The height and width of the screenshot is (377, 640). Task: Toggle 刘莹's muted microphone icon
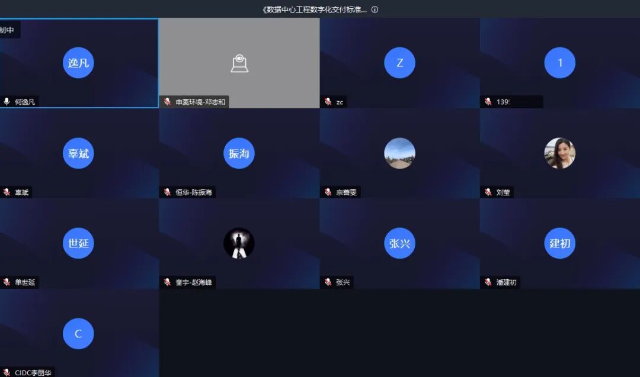[487, 192]
